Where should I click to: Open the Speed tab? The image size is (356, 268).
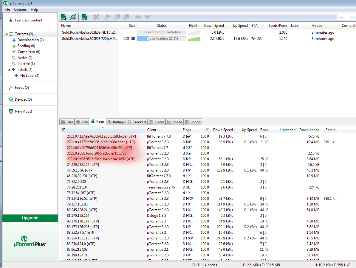coord(175,122)
